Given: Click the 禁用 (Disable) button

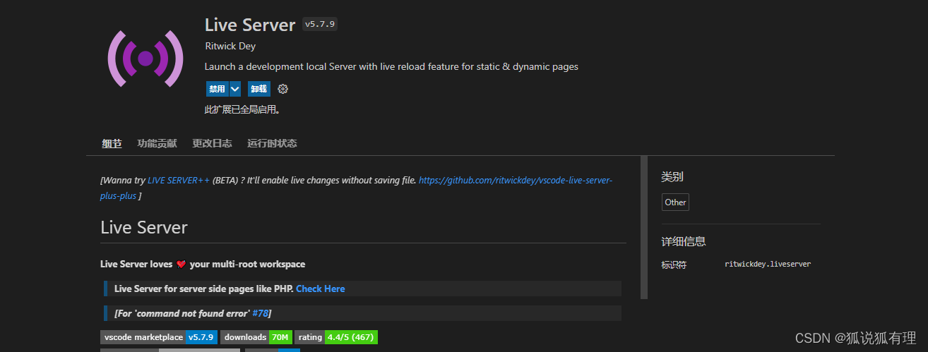Looking at the screenshot, I should [x=217, y=89].
